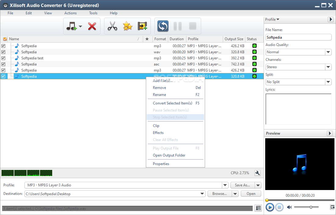Click the preview volume slider
Viewport: 336px width, 215px height.
tap(306, 207)
